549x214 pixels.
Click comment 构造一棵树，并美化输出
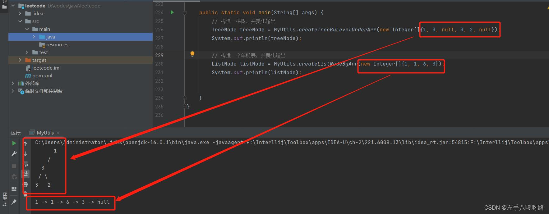pos(244,21)
